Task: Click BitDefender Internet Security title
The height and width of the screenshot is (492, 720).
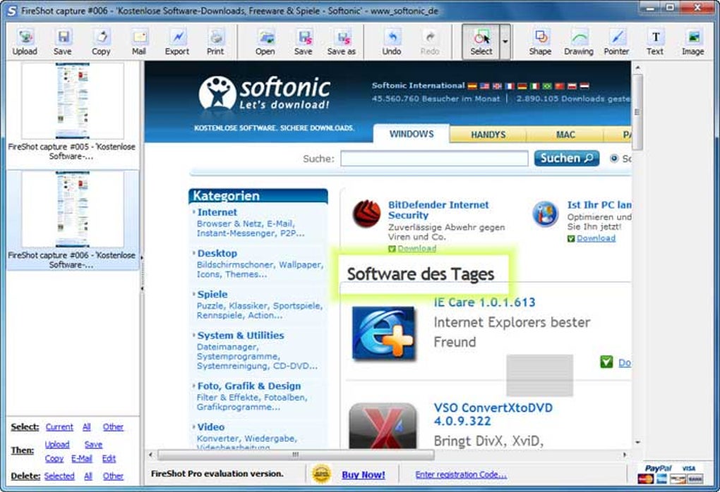Action: click(x=438, y=210)
